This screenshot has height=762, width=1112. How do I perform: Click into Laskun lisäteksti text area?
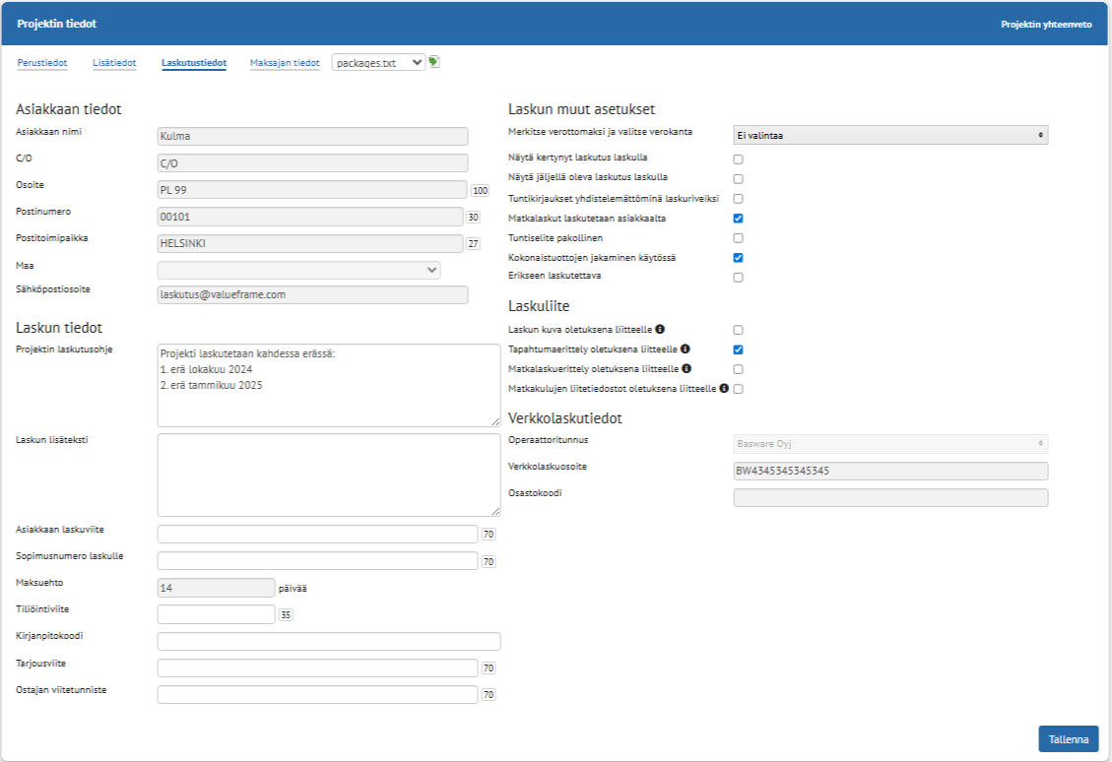click(x=329, y=475)
